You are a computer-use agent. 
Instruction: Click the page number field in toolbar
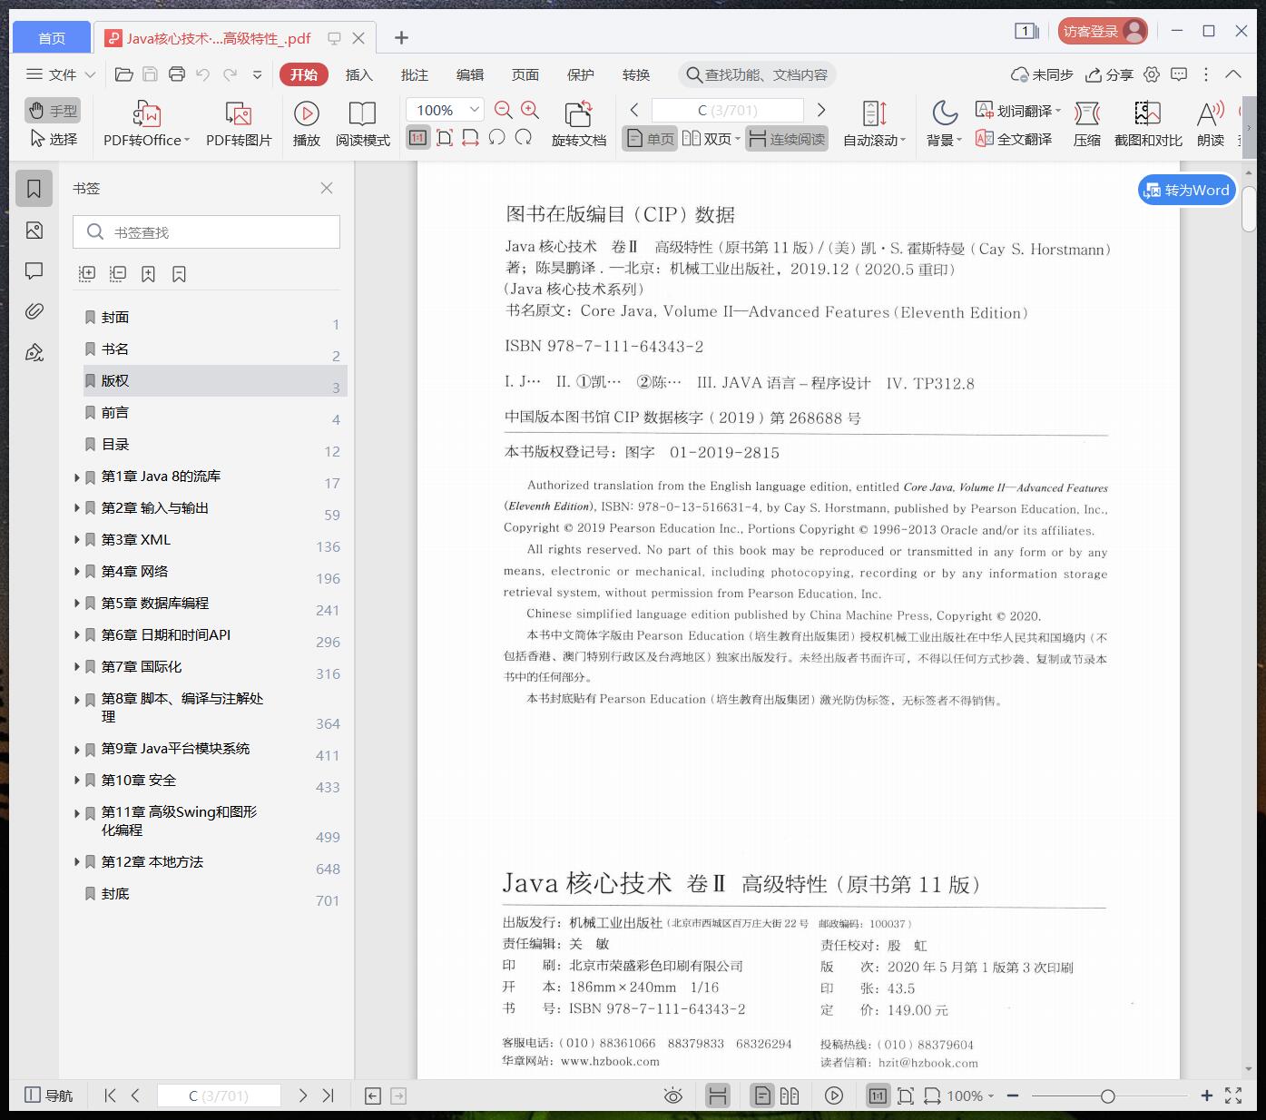pyautogui.click(x=727, y=111)
